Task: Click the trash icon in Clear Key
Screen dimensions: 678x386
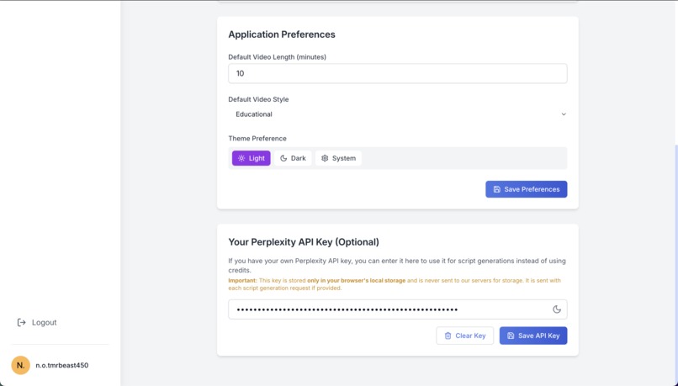Action: 448,336
